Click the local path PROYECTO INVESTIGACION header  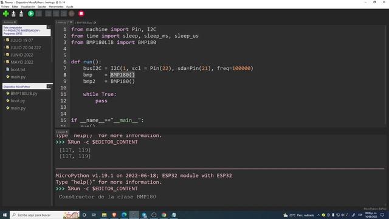click(22, 30)
